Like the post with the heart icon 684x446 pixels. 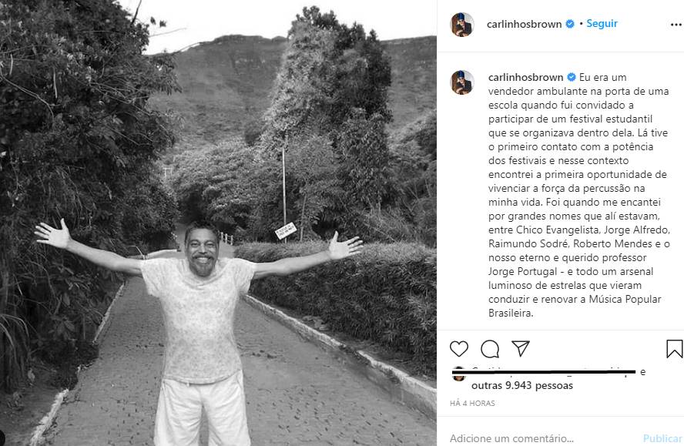(459, 349)
